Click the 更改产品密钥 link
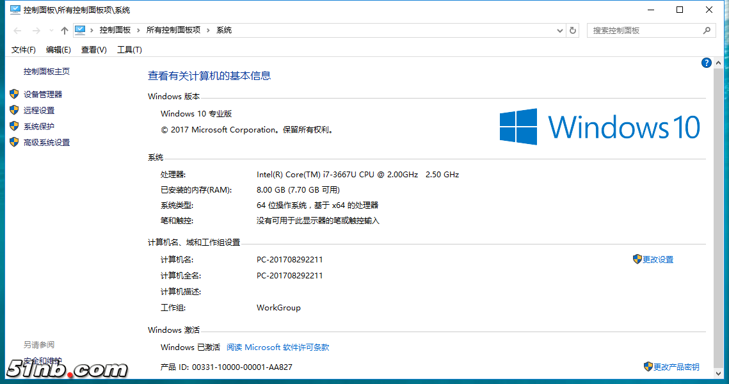The image size is (729, 384). [x=676, y=367]
